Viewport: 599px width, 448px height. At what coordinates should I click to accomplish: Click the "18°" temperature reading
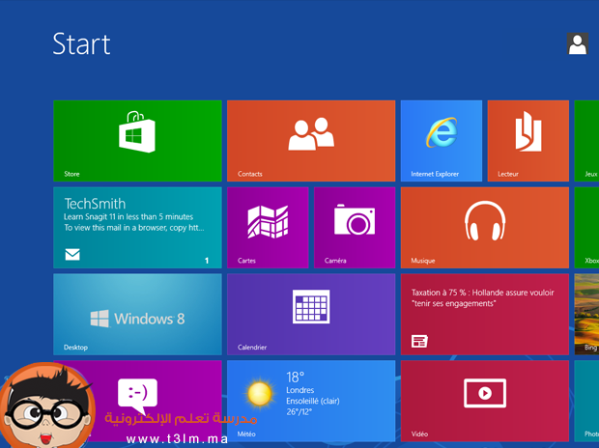(x=296, y=378)
